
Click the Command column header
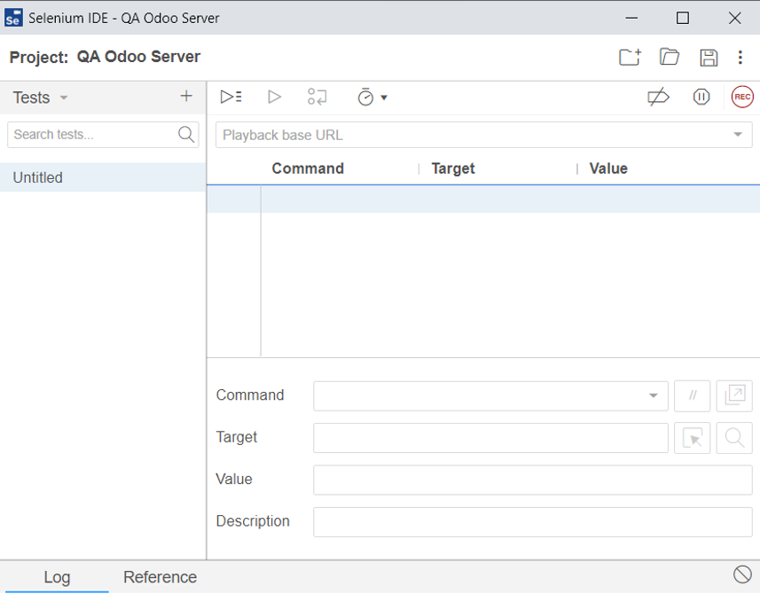[x=308, y=168]
